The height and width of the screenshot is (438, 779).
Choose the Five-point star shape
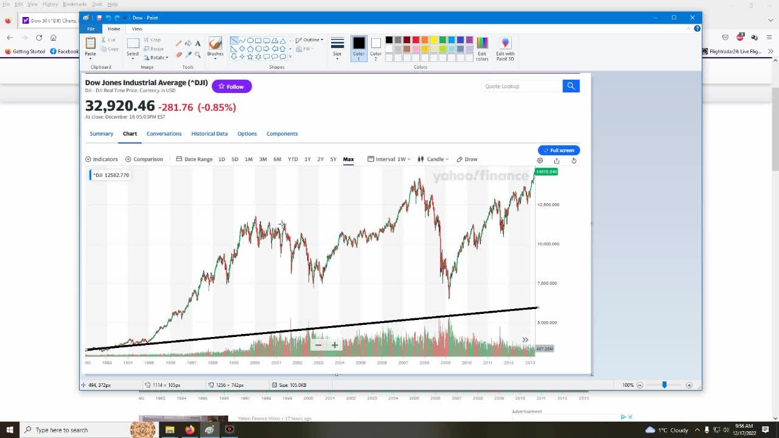click(250, 57)
